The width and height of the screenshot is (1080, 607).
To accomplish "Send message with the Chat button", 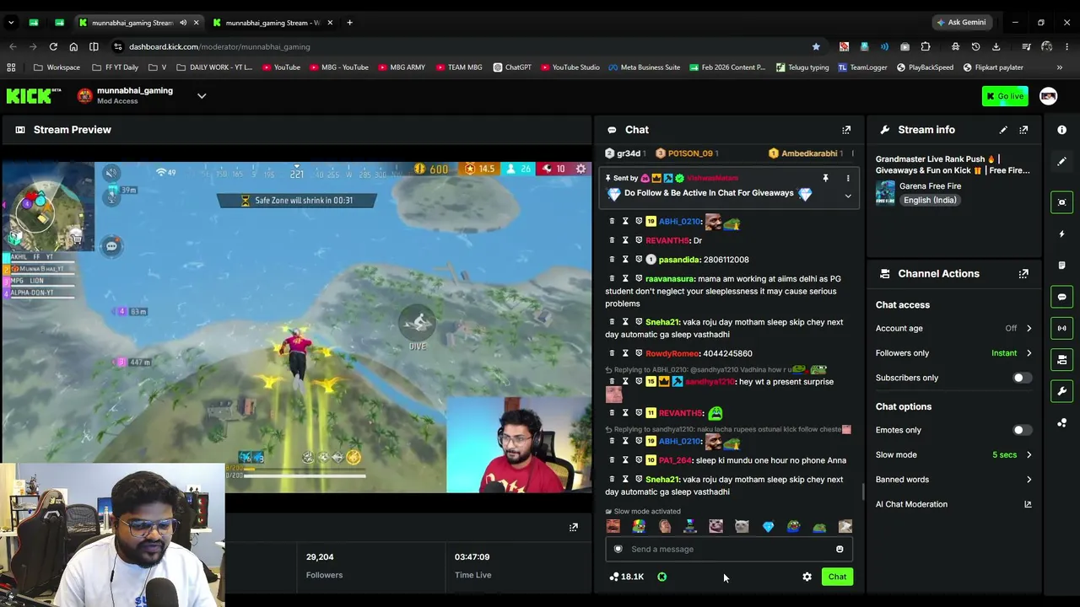I will tap(837, 577).
